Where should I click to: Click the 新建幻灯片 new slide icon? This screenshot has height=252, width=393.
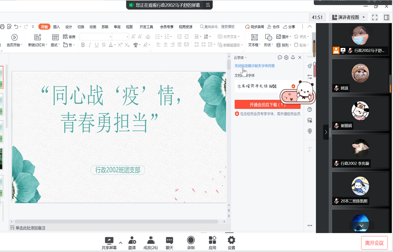coord(38,37)
